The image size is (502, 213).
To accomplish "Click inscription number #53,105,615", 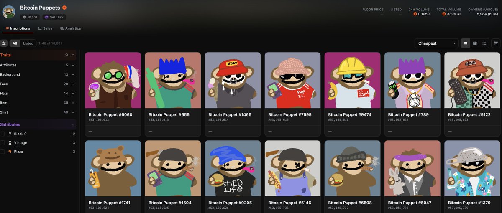I will tap(278, 120).
